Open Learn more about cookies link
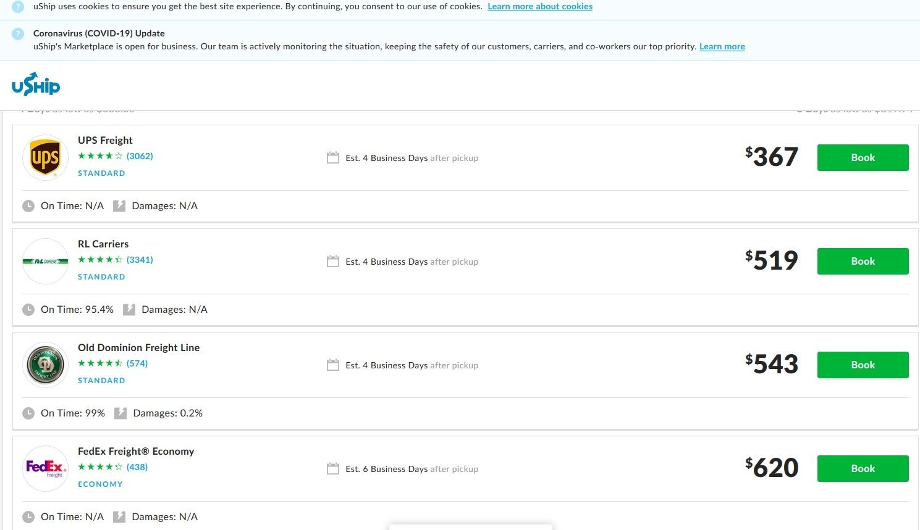 pyautogui.click(x=540, y=6)
